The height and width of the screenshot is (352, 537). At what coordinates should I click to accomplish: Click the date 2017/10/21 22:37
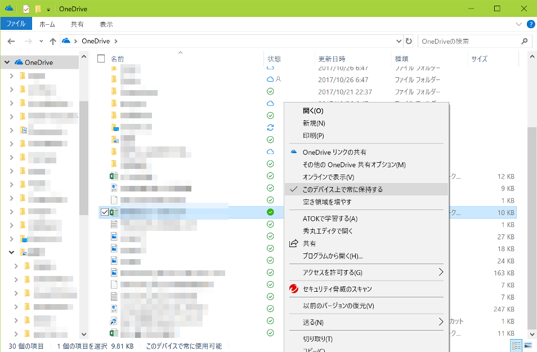[345, 92]
